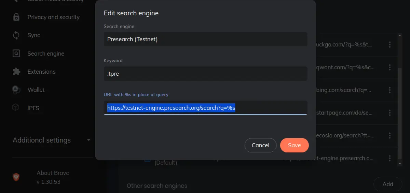410x193 pixels.
Task: Click the Add button for other search engines
Action: (388, 184)
